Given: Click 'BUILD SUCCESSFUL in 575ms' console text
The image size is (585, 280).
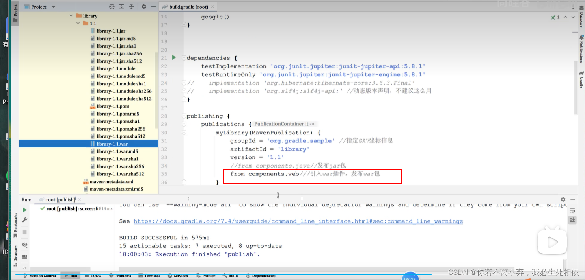Looking at the screenshot, I should (164, 238).
